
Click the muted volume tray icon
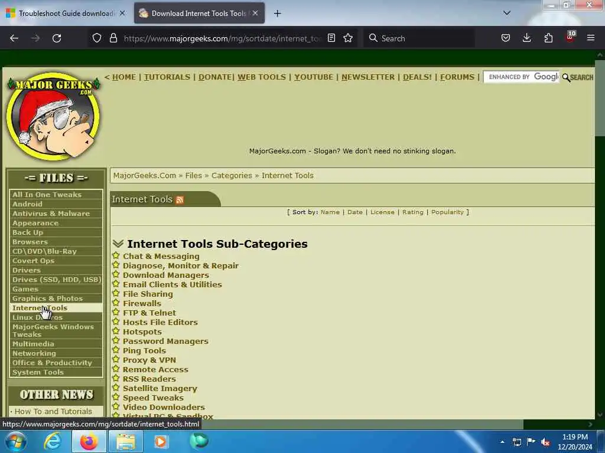pyautogui.click(x=545, y=442)
